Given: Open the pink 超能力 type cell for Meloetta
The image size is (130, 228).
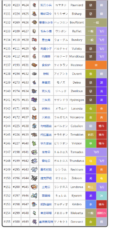Looking at the screenshot, I should [101, 213].
